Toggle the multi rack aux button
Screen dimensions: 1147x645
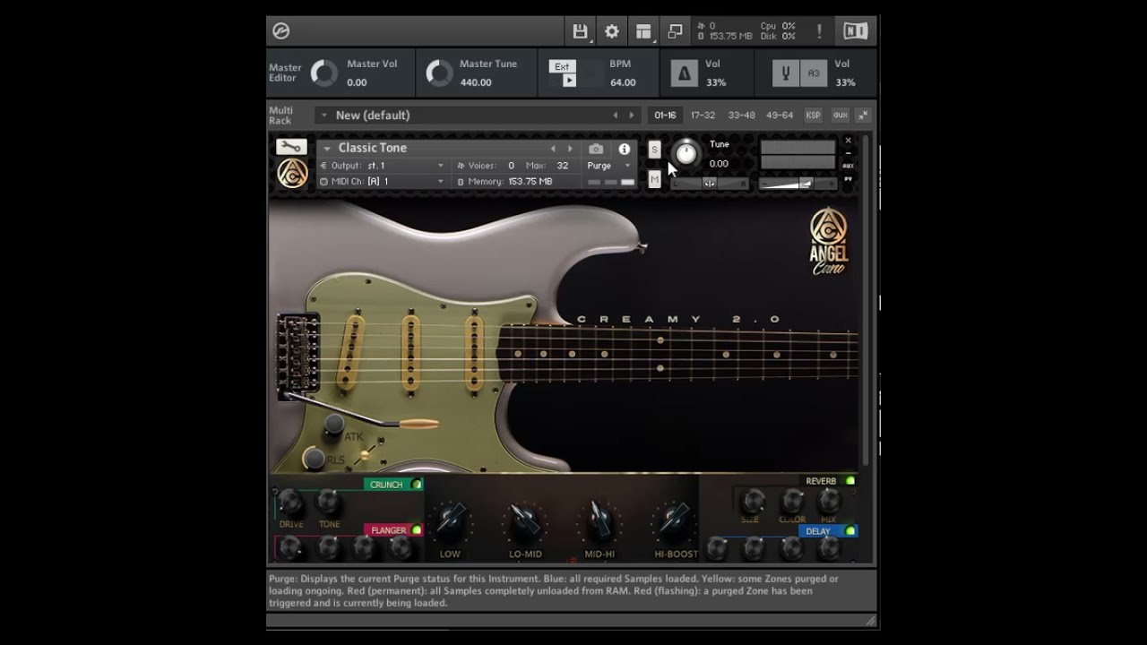840,115
